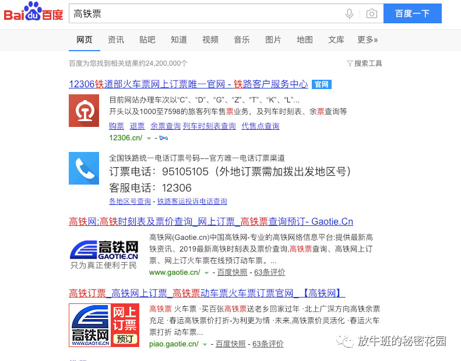Expand dropdown arrow next to piao.gaotie.cn/

point(205,344)
